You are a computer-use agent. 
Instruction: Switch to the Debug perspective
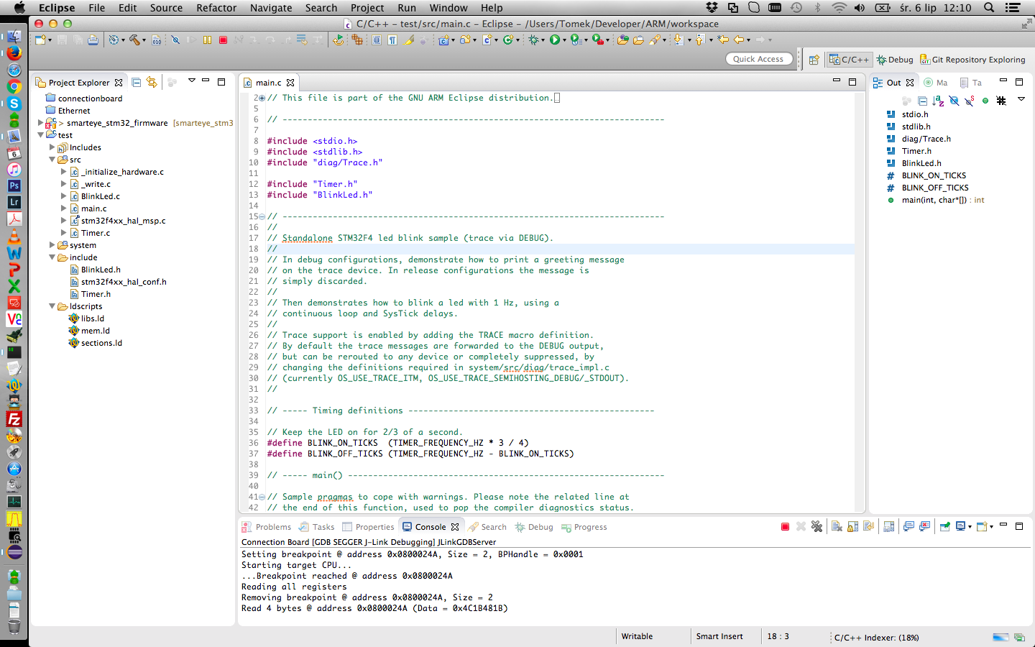pyautogui.click(x=895, y=60)
